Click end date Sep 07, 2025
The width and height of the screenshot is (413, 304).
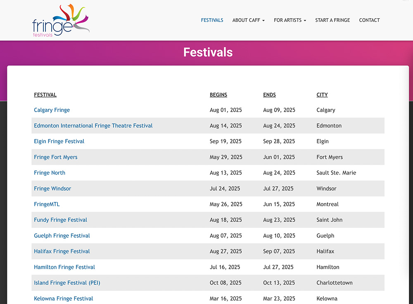coord(279,251)
